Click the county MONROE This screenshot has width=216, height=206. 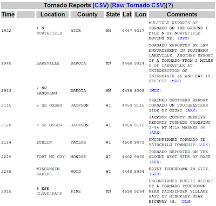pos(78,157)
